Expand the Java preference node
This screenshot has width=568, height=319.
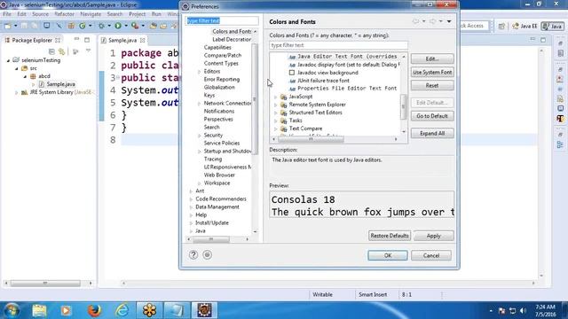[x=191, y=230]
